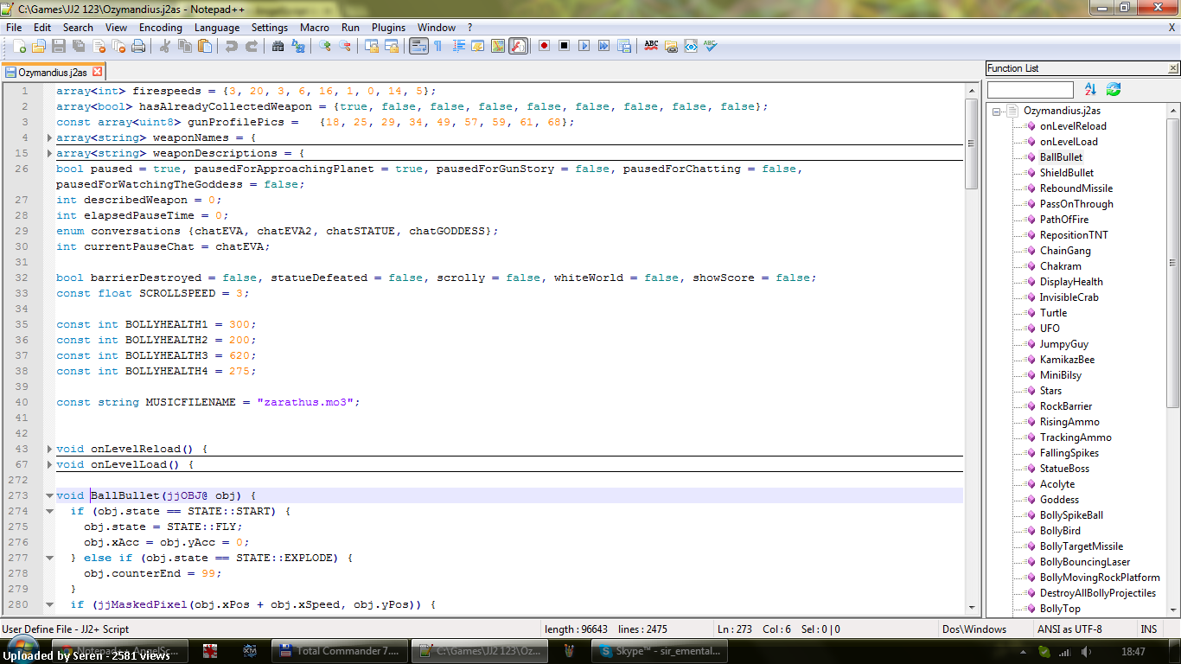Open the Find dialog via binoculars icon

pyautogui.click(x=277, y=46)
